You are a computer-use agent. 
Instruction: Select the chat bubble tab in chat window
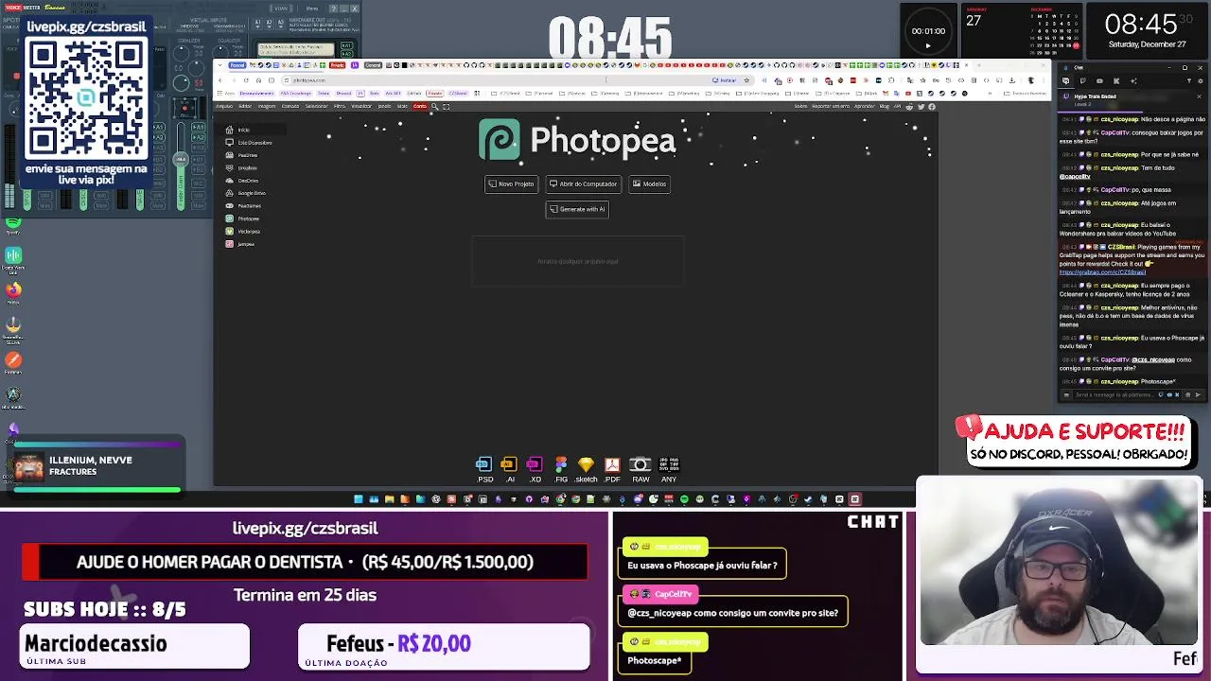(x=1066, y=81)
